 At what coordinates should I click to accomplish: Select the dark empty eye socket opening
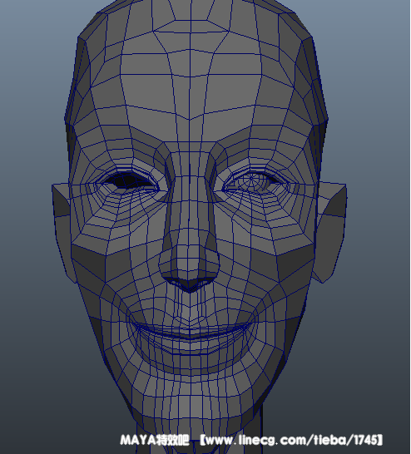point(128,180)
